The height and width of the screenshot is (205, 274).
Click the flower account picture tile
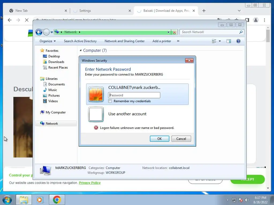[x=96, y=94]
